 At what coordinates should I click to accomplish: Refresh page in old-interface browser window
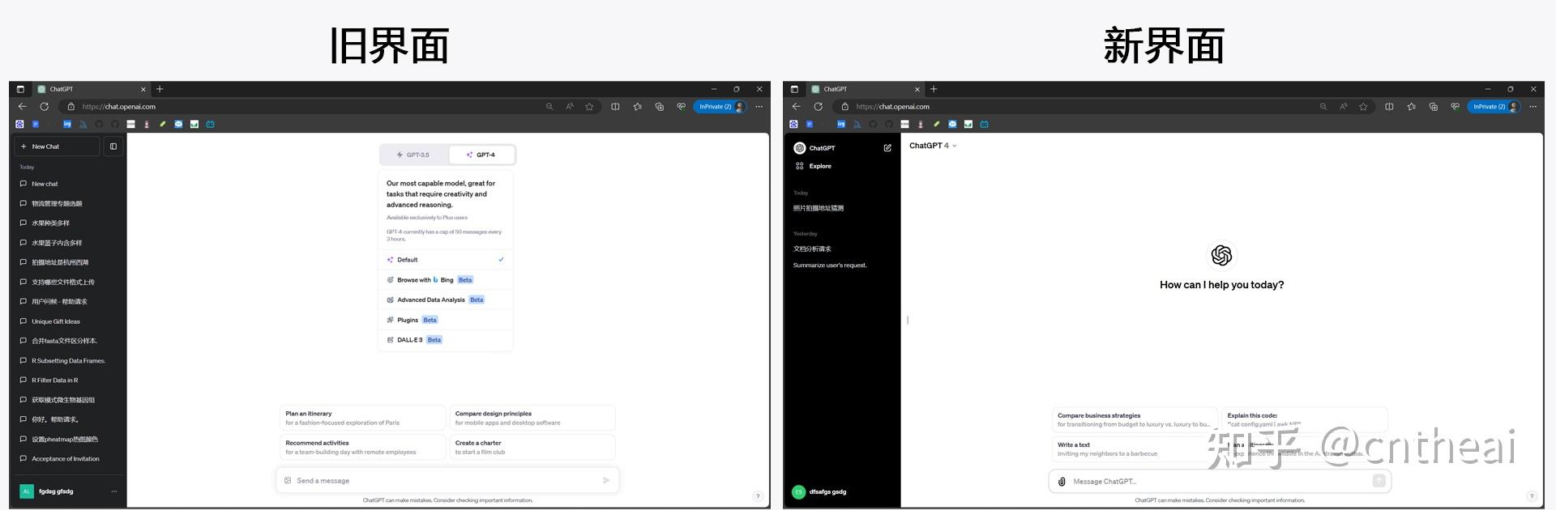click(44, 107)
